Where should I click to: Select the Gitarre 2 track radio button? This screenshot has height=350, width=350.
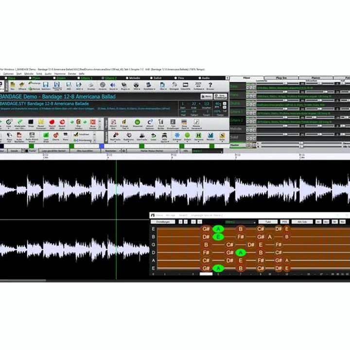coord(103,78)
